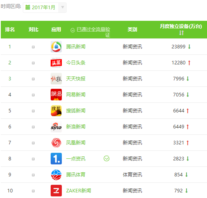Tick the compare checkbox for 新浪新闻
The width and height of the screenshot is (207, 198).
tap(33, 127)
